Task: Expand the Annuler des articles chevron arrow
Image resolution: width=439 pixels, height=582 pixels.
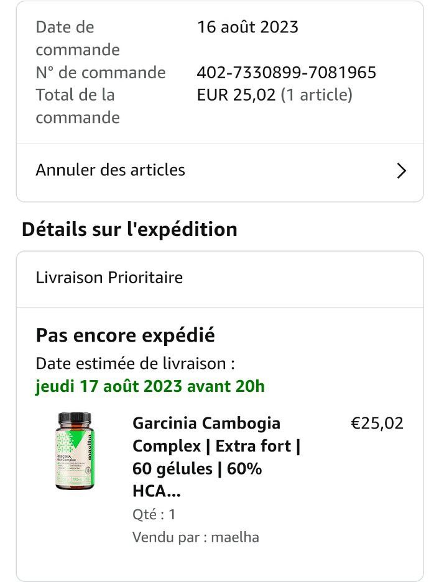Action: coord(401,171)
